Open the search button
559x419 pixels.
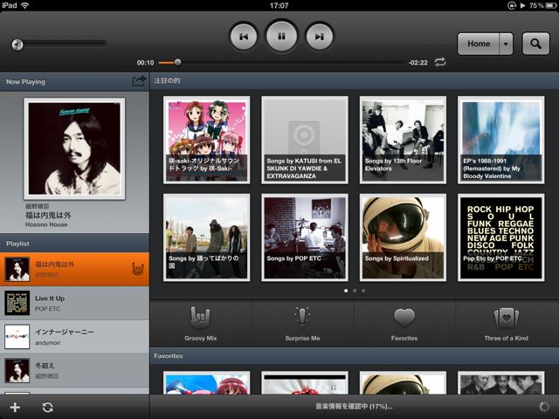[535, 44]
